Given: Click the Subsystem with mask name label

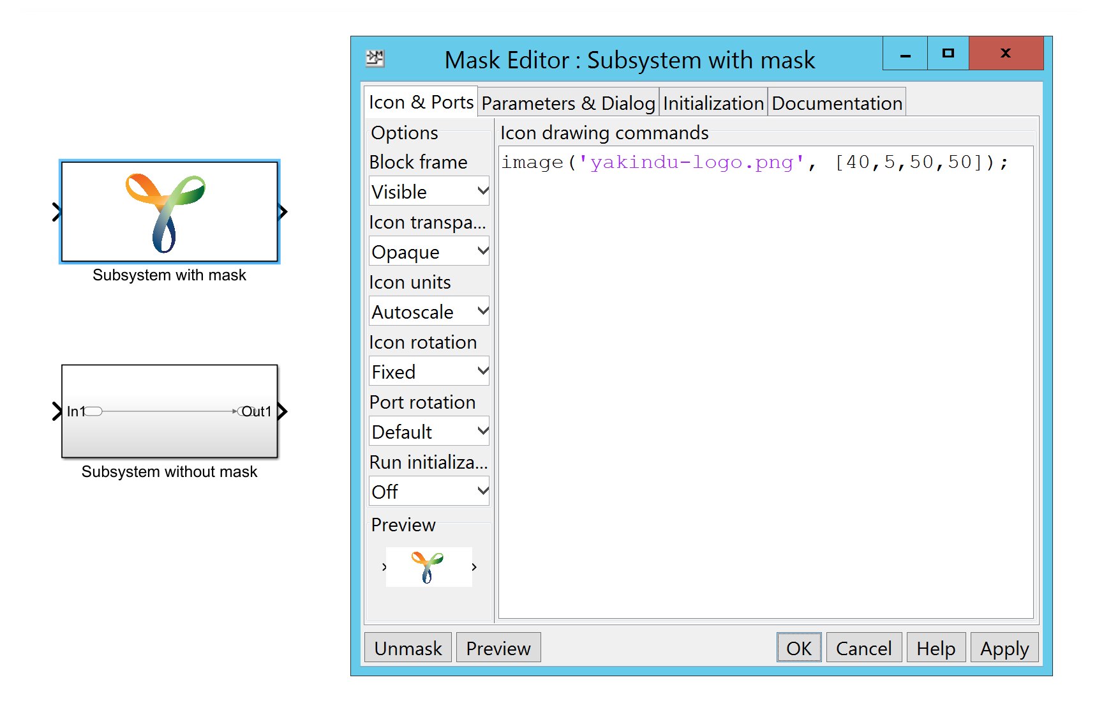Looking at the screenshot, I should [x=169, y=275].
